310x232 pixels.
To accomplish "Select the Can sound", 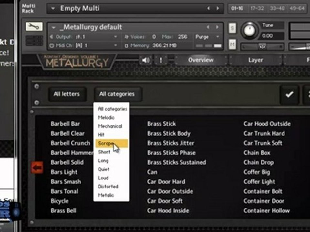I will 152,172.
